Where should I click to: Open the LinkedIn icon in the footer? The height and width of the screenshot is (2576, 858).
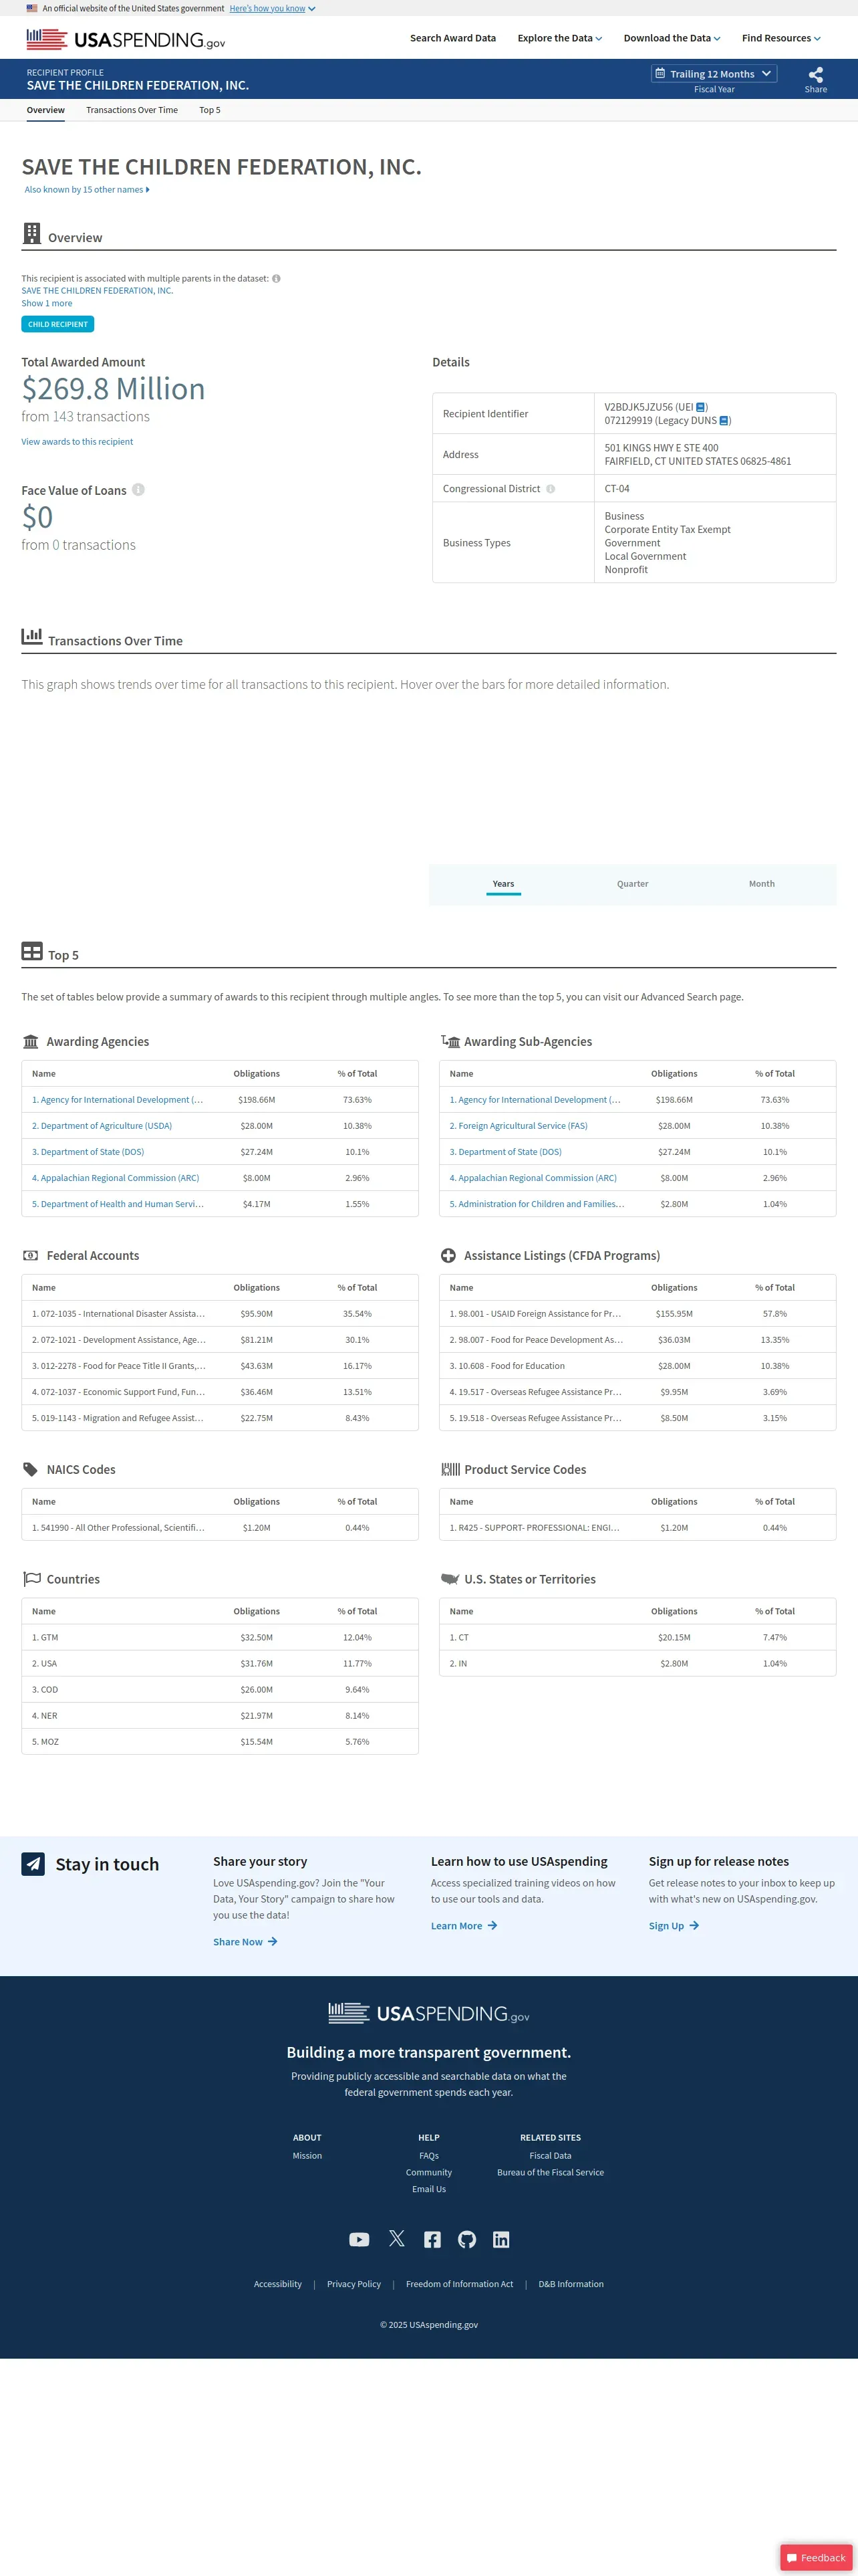[x=501, y=2239]
